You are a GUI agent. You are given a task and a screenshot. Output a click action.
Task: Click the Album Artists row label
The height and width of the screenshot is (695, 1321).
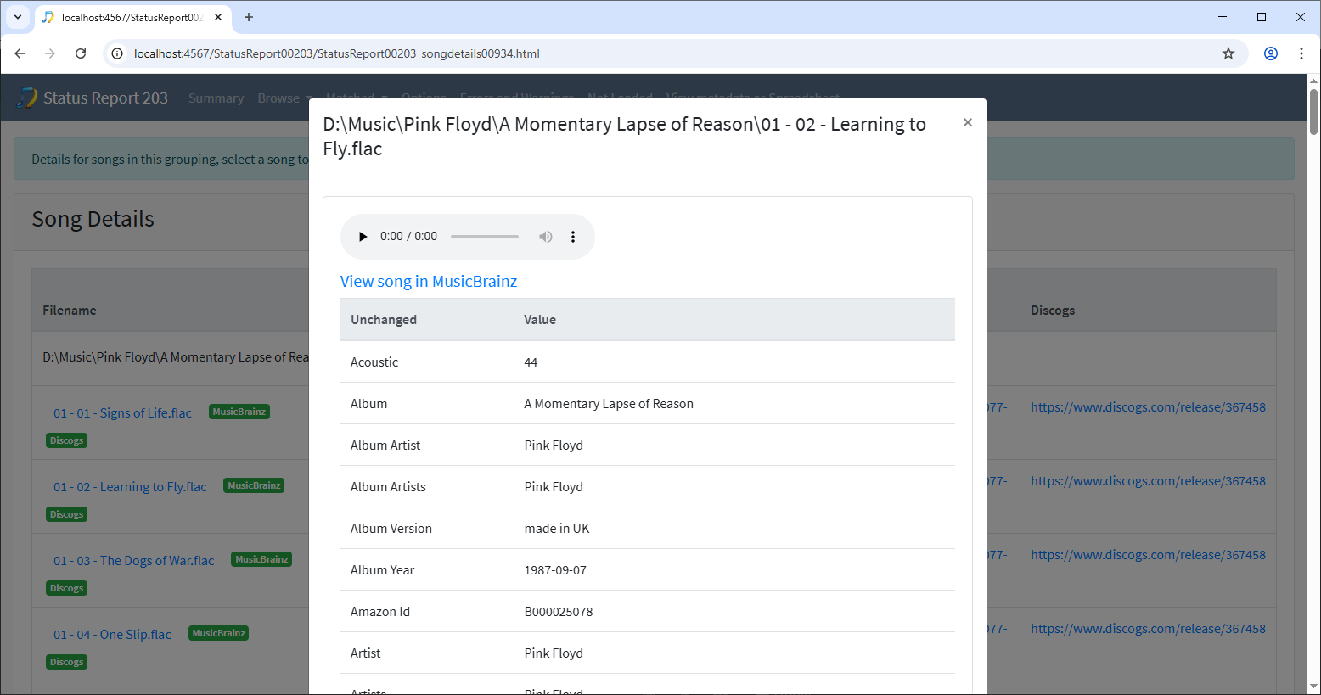pos(388,487)
